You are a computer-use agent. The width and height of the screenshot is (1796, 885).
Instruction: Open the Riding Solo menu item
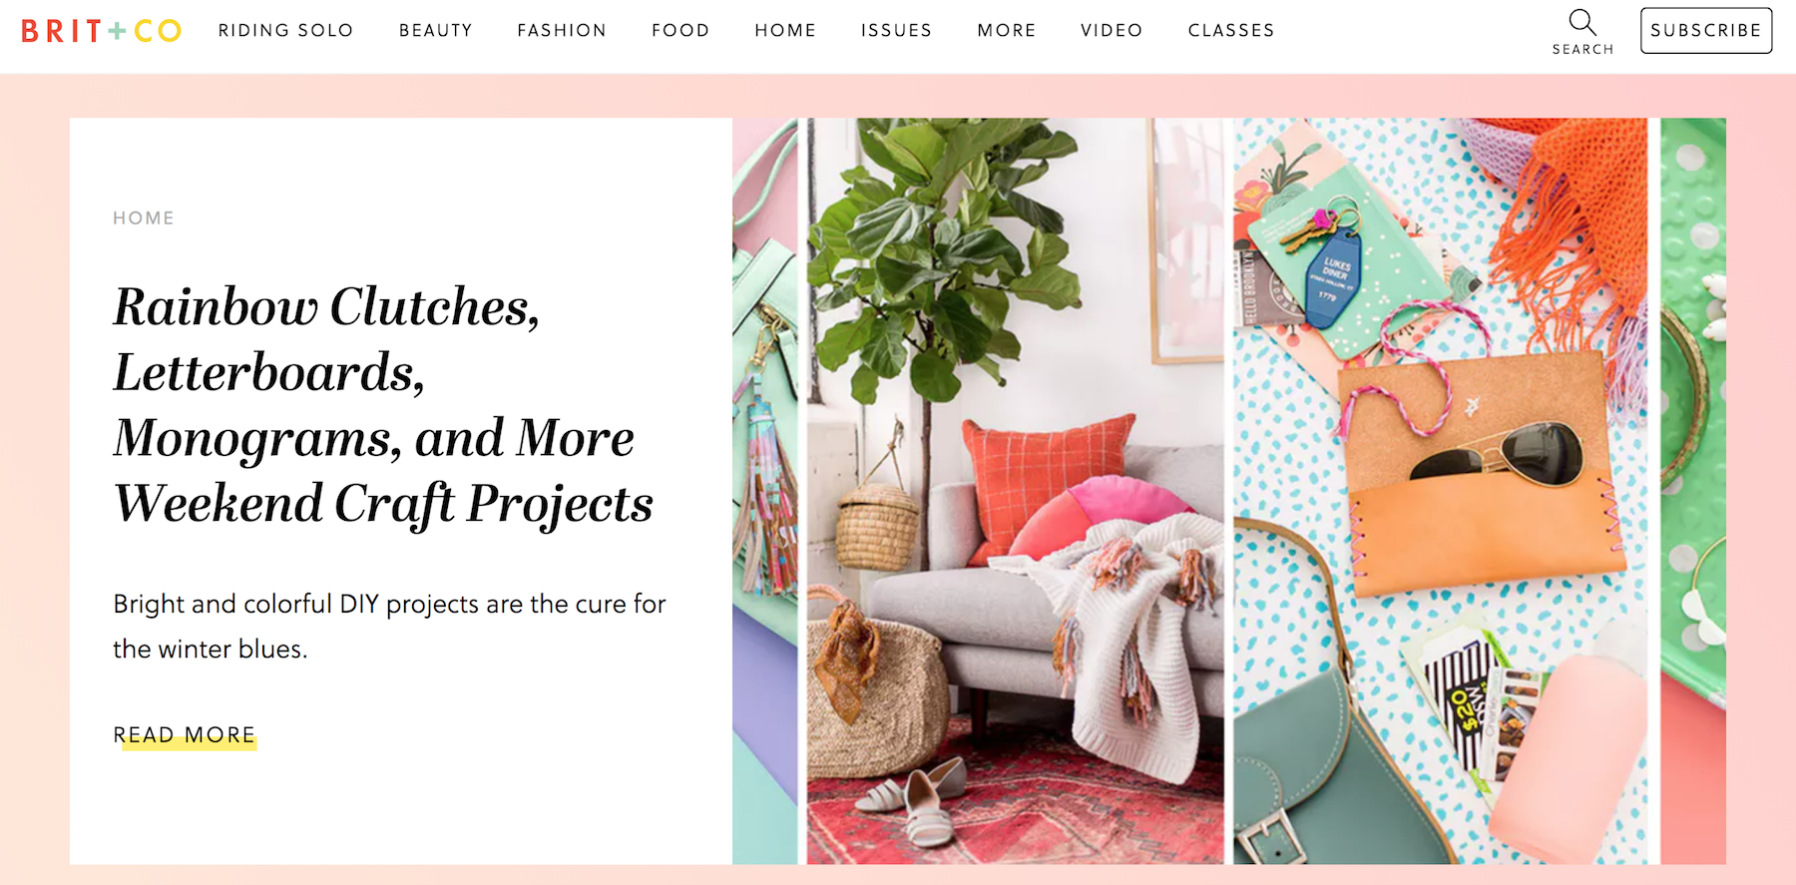(285, 31)
